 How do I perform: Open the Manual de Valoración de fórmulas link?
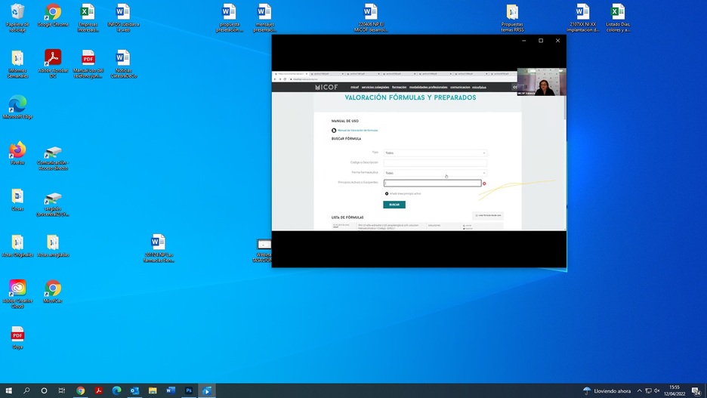(x=357, y=130)
